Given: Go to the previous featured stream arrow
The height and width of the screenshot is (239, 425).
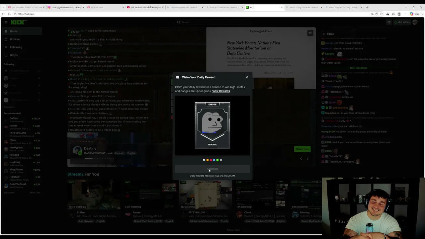Looking at the screenshot, I should [x=301, y=159].
